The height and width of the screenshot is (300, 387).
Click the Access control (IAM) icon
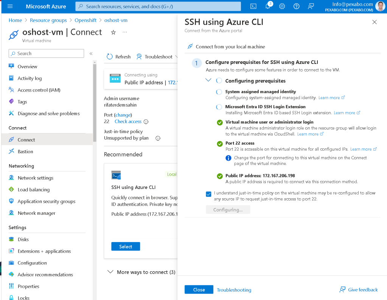11,90
